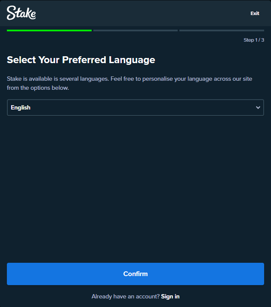
Task: Click the dark header bar beside Exit
Action: tap(143, 13)
